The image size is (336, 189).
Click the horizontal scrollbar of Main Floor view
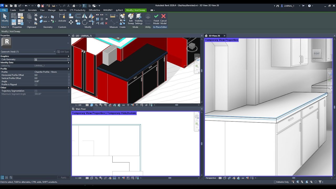coord(170,178)
